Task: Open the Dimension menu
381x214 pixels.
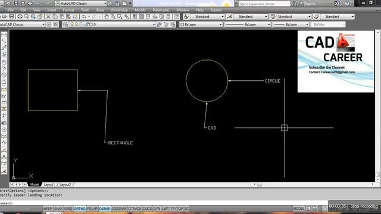Action: (x=119, y=10)
